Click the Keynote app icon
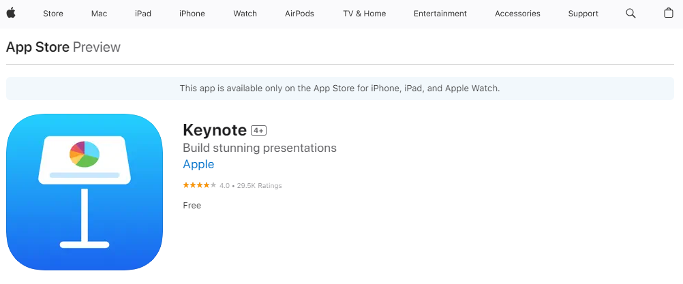 (85, 192)
